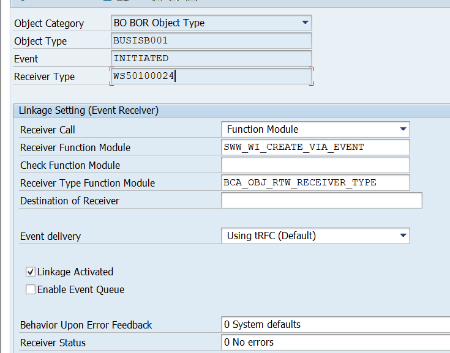Uncheck the Linkage Activated checkbox
This screenshot has width=450, height=353.
coord(31,272)
